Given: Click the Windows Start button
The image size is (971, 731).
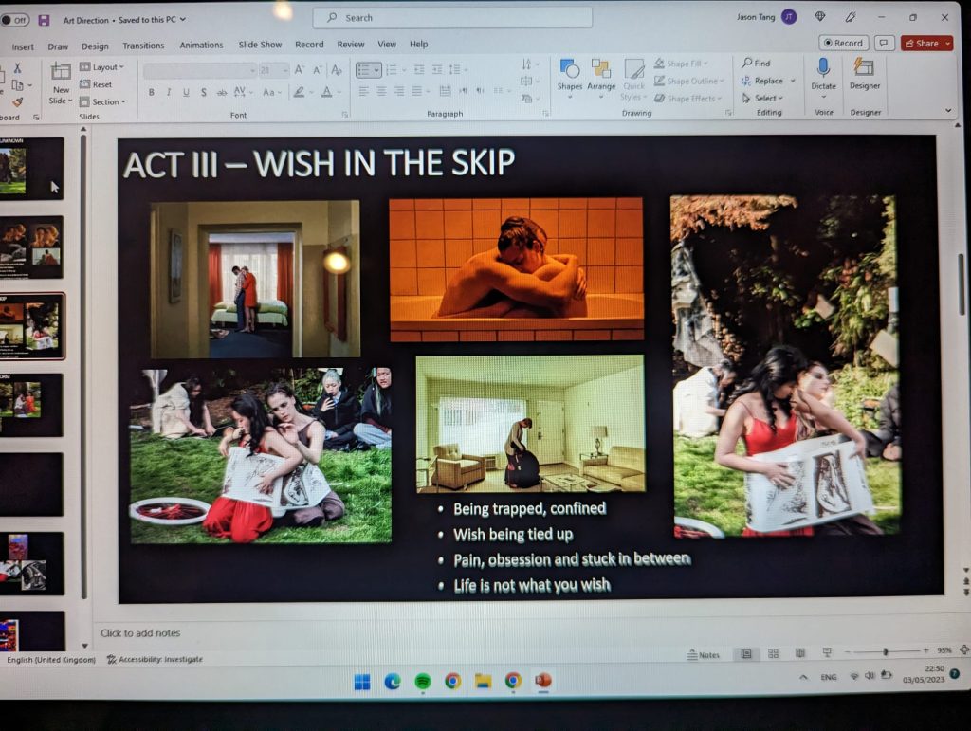Looking at the screenshot, I should [x=362, y=682].
